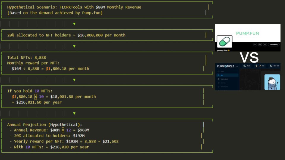Click the 'Hypothetical Scenario: FLORKTools' heading line
The width and height of the screenshot is (285, 160).
pyautogui.click(x=74, y=7)
